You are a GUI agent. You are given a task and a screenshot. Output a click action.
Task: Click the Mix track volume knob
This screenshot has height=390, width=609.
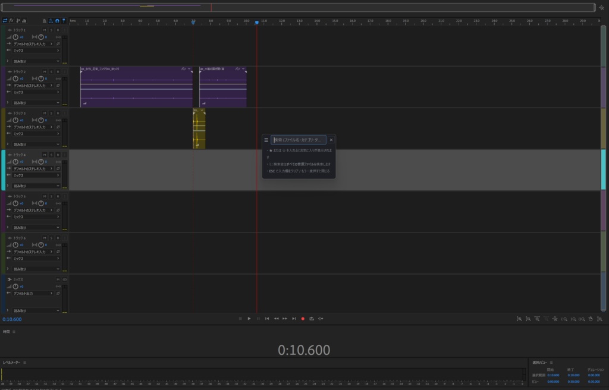15,287
